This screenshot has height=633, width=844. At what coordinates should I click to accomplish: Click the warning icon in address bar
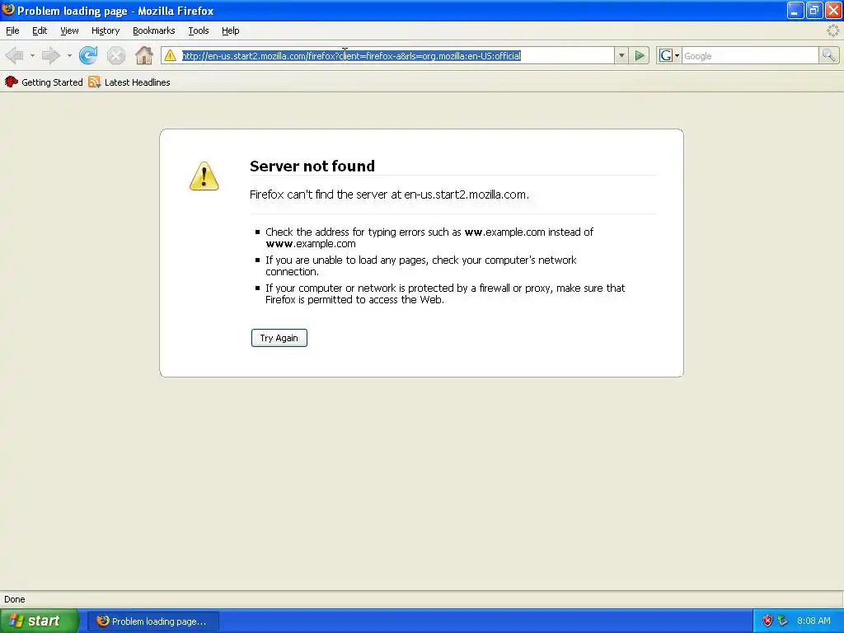point(170,55)
